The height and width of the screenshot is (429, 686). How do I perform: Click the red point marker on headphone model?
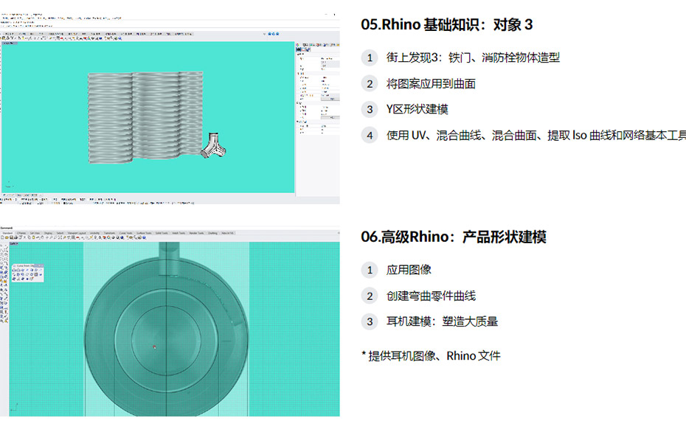tap(154, 346)
